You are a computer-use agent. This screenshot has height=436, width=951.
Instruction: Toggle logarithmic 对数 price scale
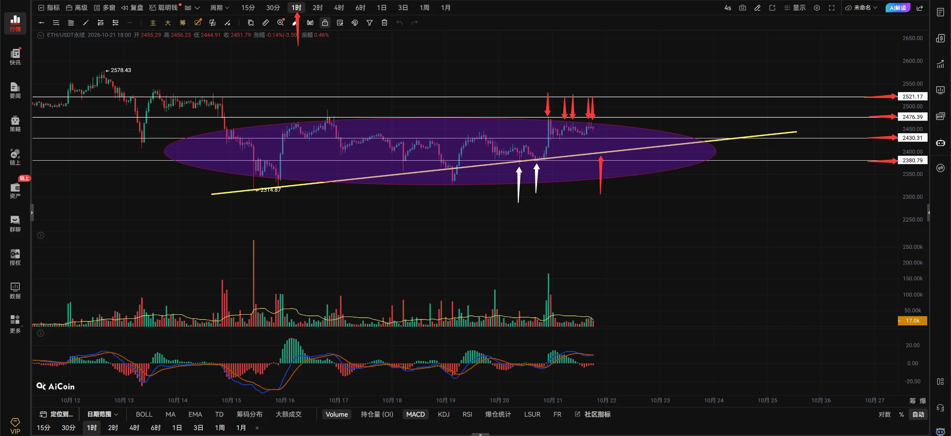(885, 414)
